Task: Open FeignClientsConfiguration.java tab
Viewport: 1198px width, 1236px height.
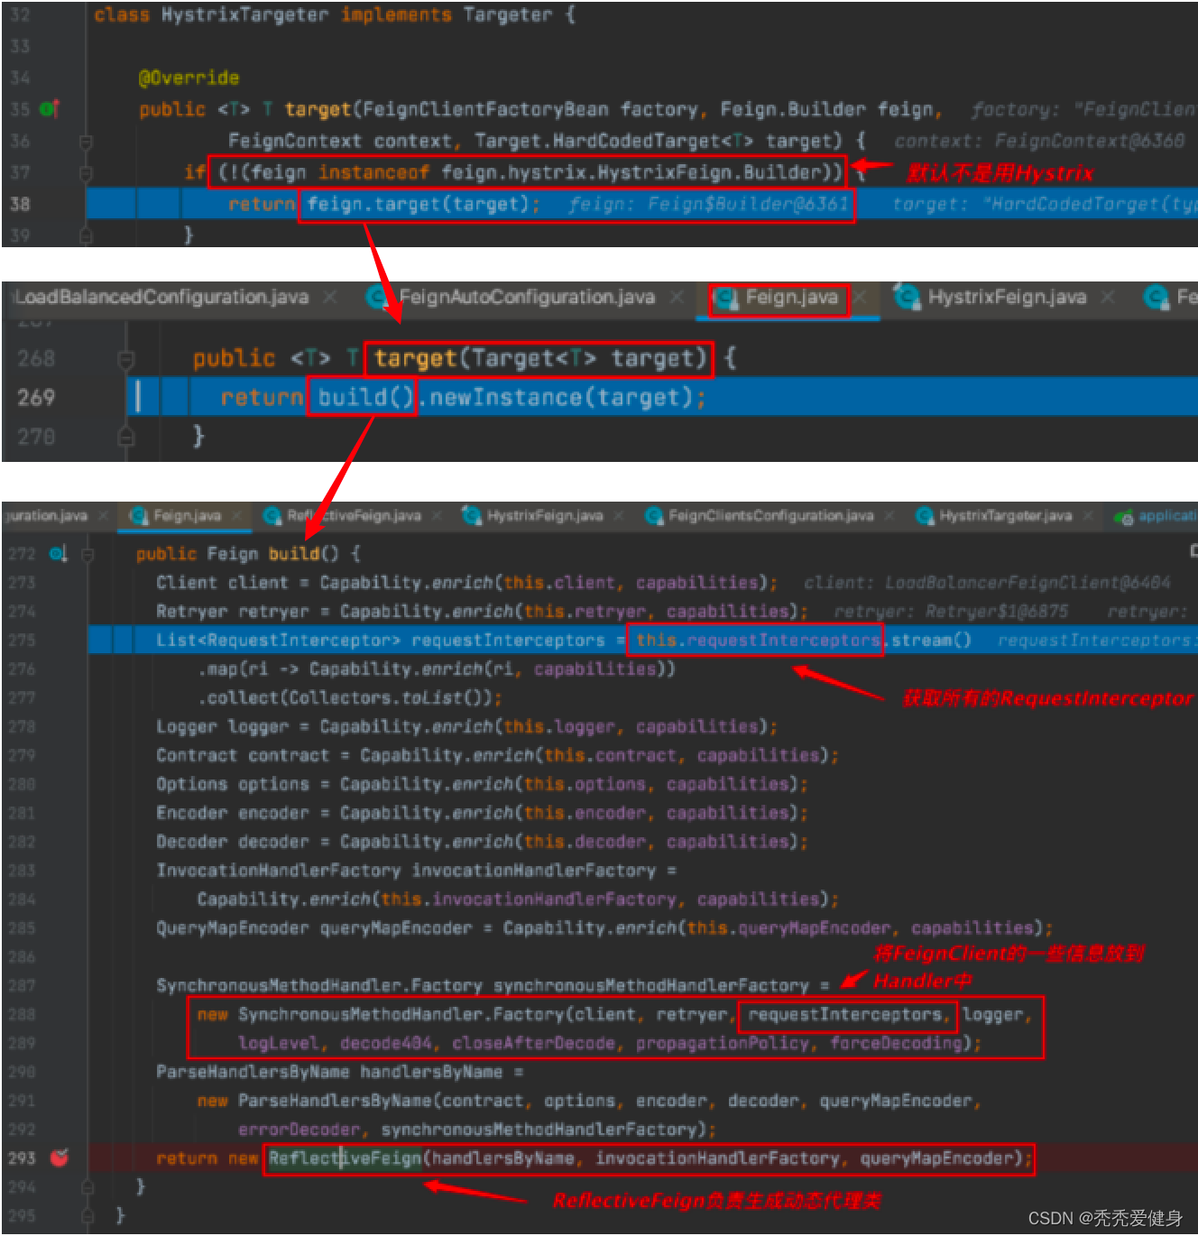Action: click(x=770, y=516)
